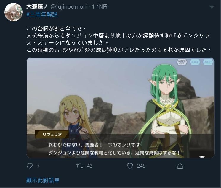Viewport: 221px width, 188px height.
Task: Like the tweet with the heart icon
Action: pyautogui.click(x=130, y=166)
